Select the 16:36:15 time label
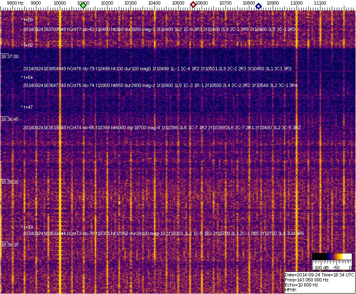This screenshot has width=356, height=294. (x=10, y=245)
